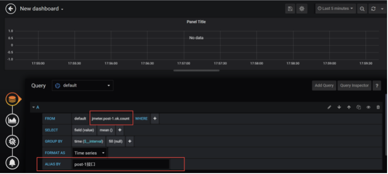Open the Visualization tab chart icon
This screenshot has width=388, height=174.
tap(12, 120)
